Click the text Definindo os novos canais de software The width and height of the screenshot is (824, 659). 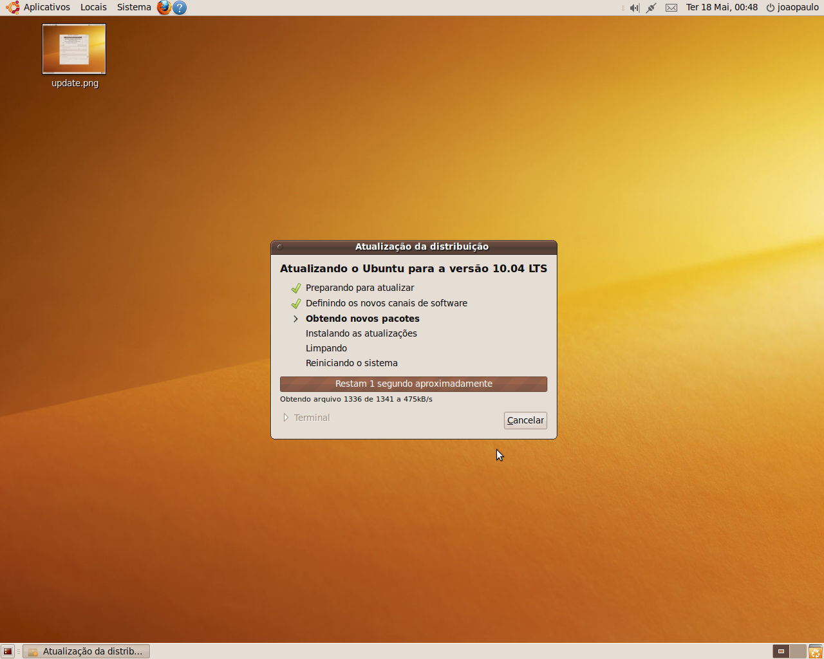pyautogui.click(x=386, y=303)
